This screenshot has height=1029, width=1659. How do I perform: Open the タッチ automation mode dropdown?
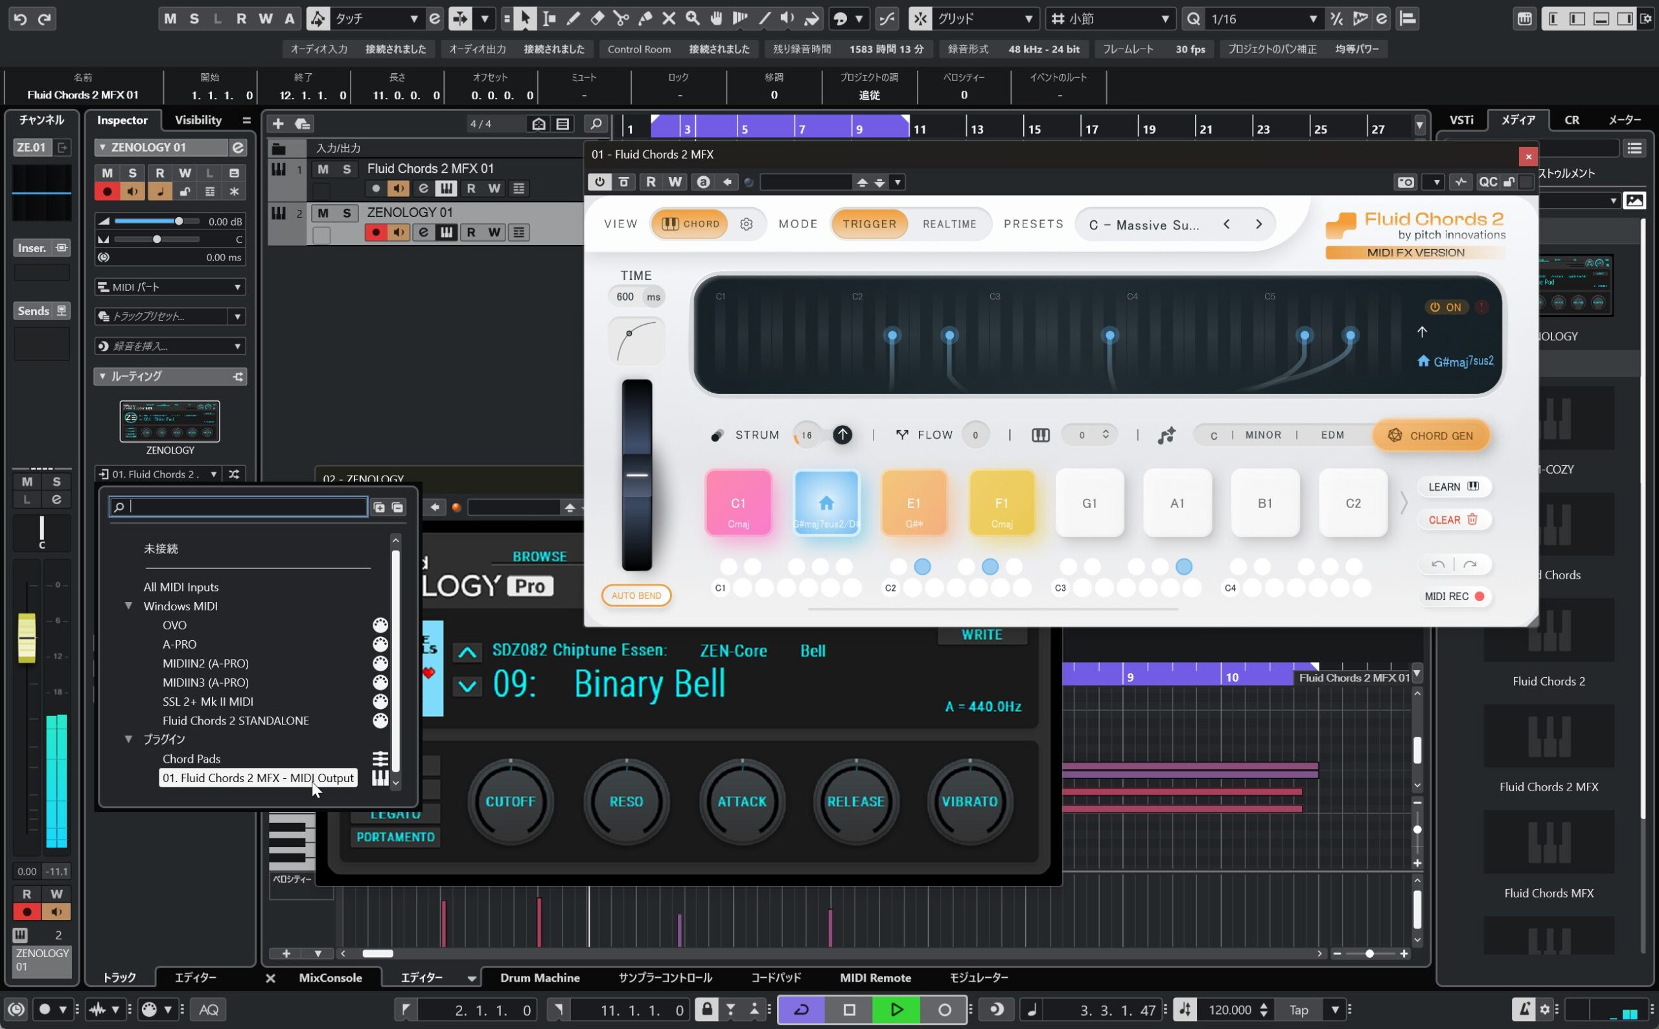376,18
